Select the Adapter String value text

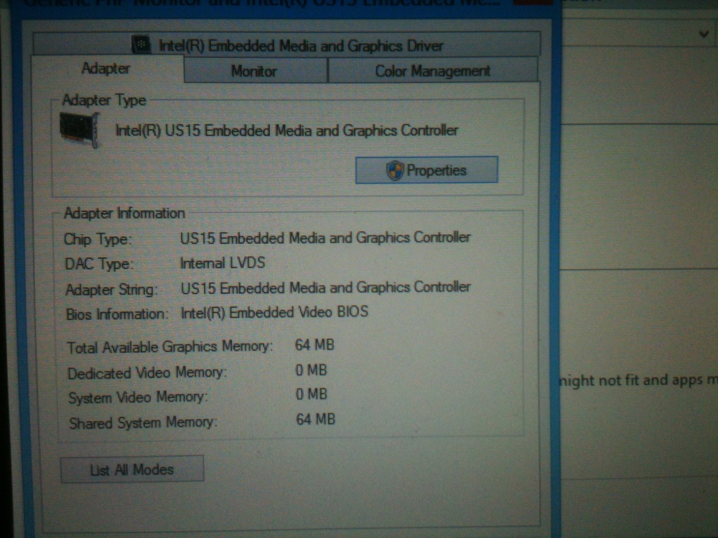coord(325,288)
